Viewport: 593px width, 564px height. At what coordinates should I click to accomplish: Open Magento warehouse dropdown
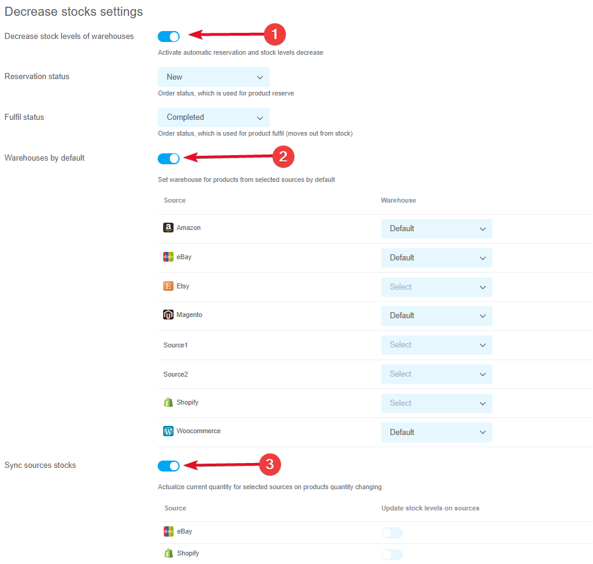click(x=437, y=316)
